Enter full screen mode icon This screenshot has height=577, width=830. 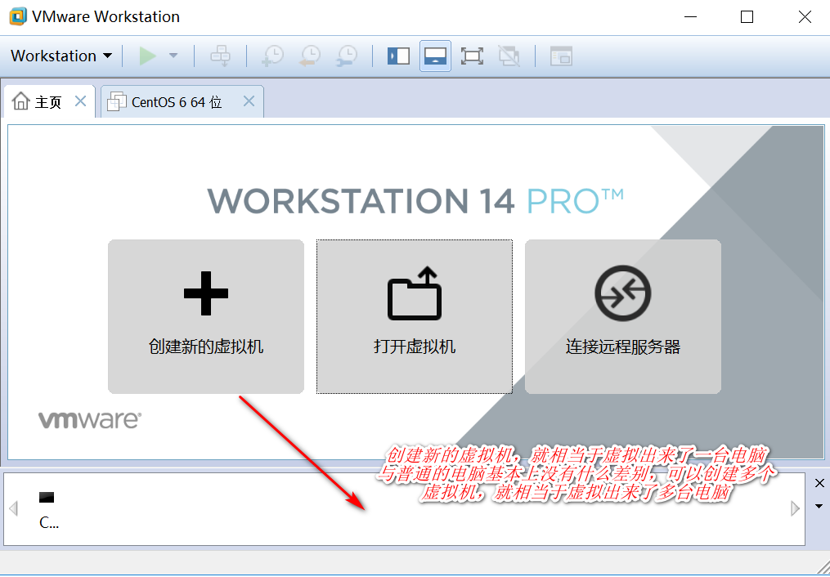point(472,56)
